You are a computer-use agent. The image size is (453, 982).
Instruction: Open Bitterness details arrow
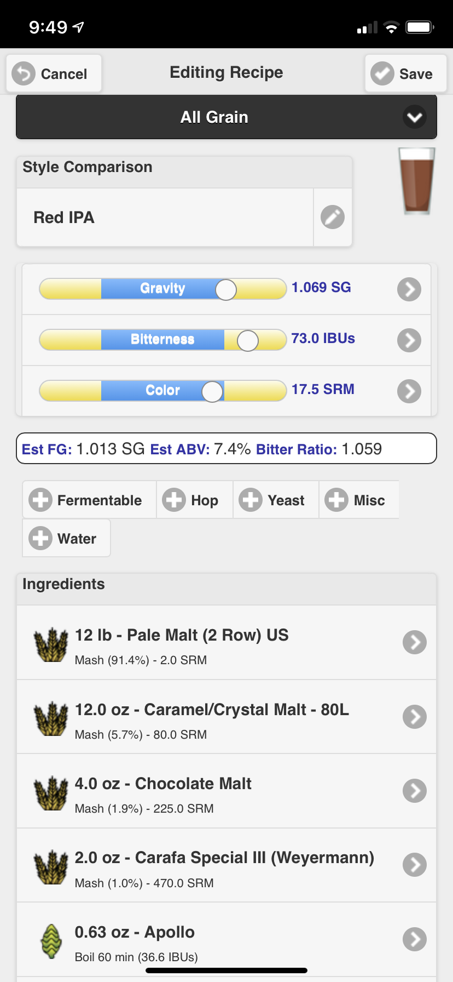(409, 340)
